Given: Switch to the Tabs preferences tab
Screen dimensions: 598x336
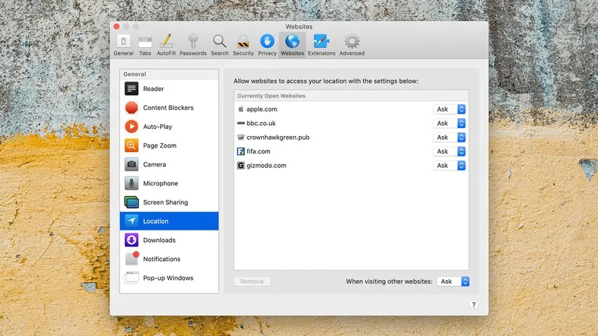Looking at the screenshot, I should (x=145, y=44).
